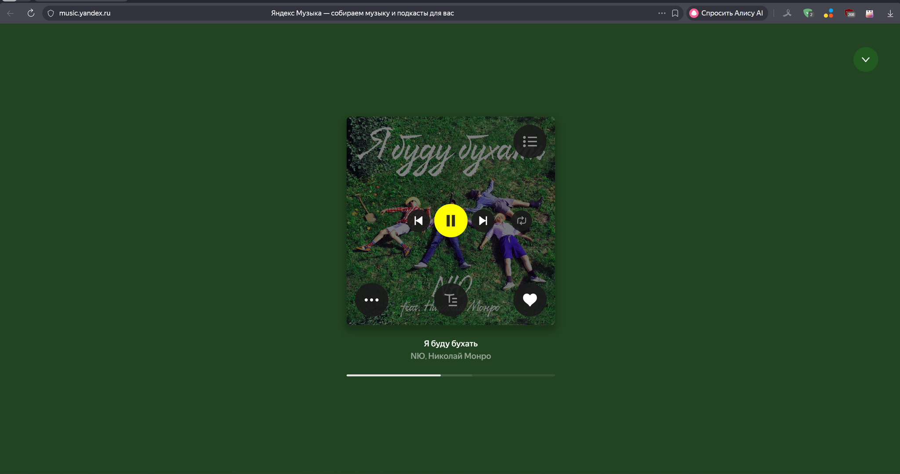Skip to the previous track
Screen dimensions: 900x474
point(418,221)
